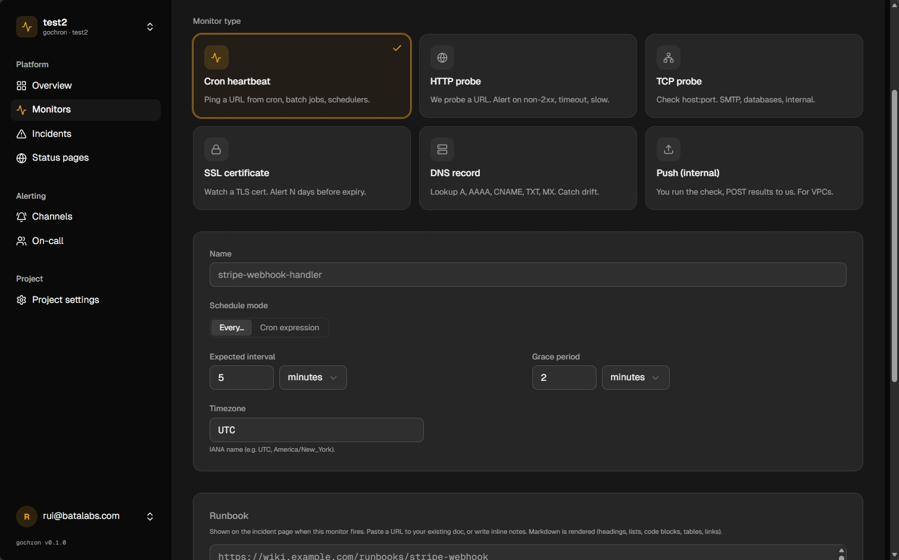
Task: Click the gochron logo icon beside test2
Action: 27,27
